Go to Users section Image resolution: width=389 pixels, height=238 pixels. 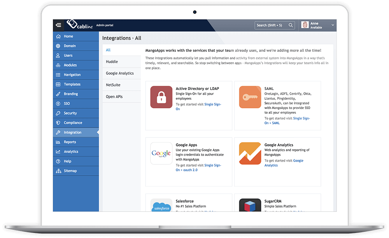[x=76, y=55]
